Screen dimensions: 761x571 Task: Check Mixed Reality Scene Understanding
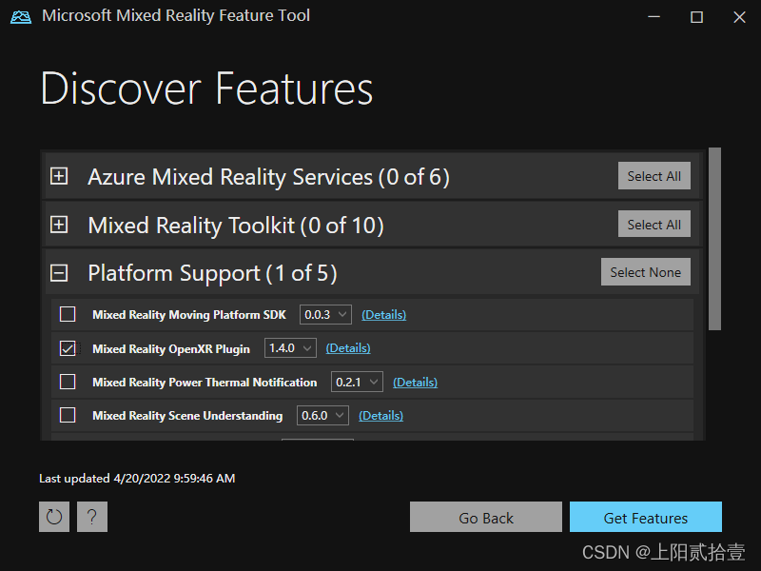coord(68,415)
